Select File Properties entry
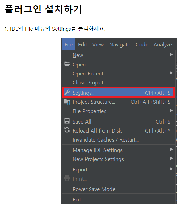This screenshot has width=183, height=208. 118,111
